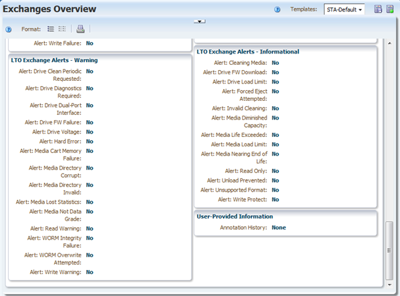
Task: Click the Alert: Drive Load Limit label
Action: point(240,82)
